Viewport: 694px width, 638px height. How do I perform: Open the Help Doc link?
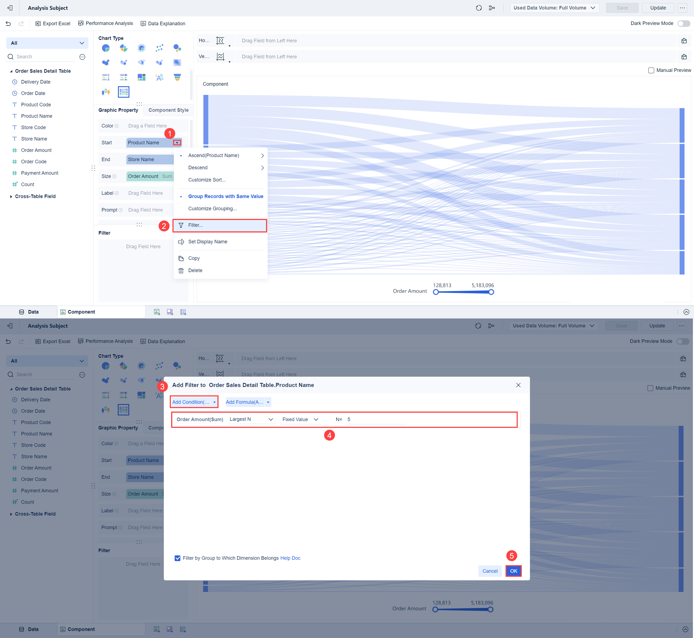coord(290,558)
